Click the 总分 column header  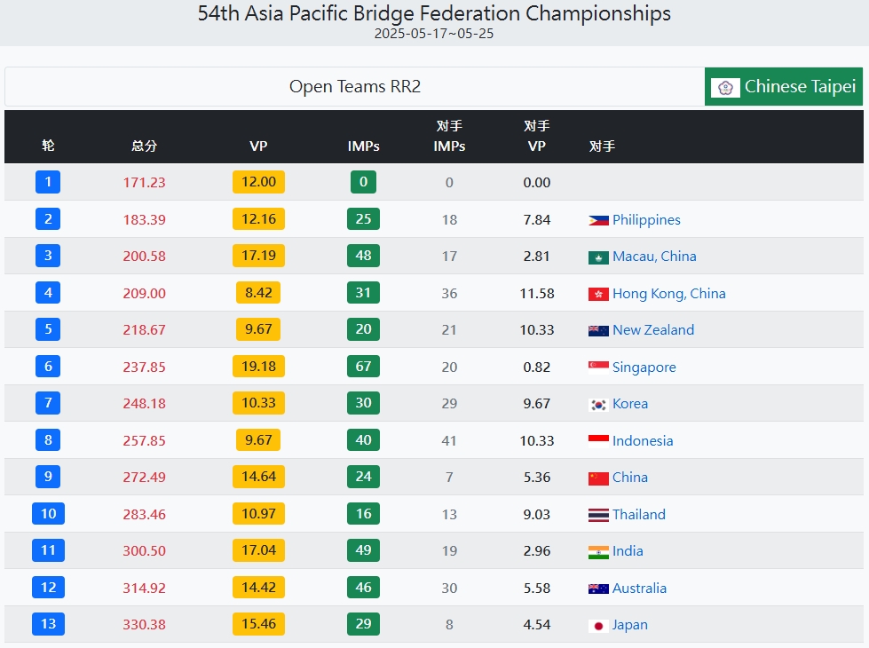tap(144, 146)
